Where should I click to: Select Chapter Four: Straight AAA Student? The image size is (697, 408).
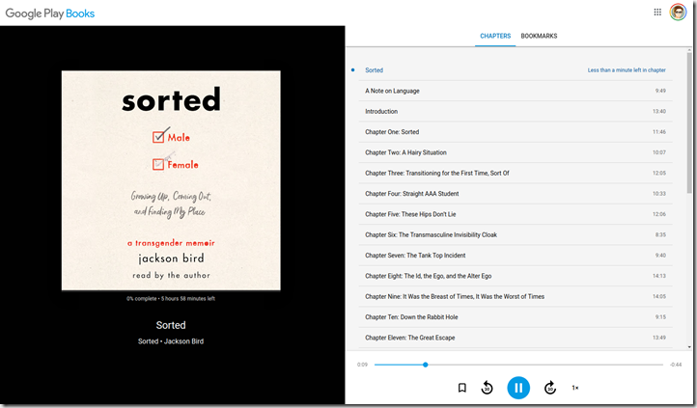[x=411, y=194]
